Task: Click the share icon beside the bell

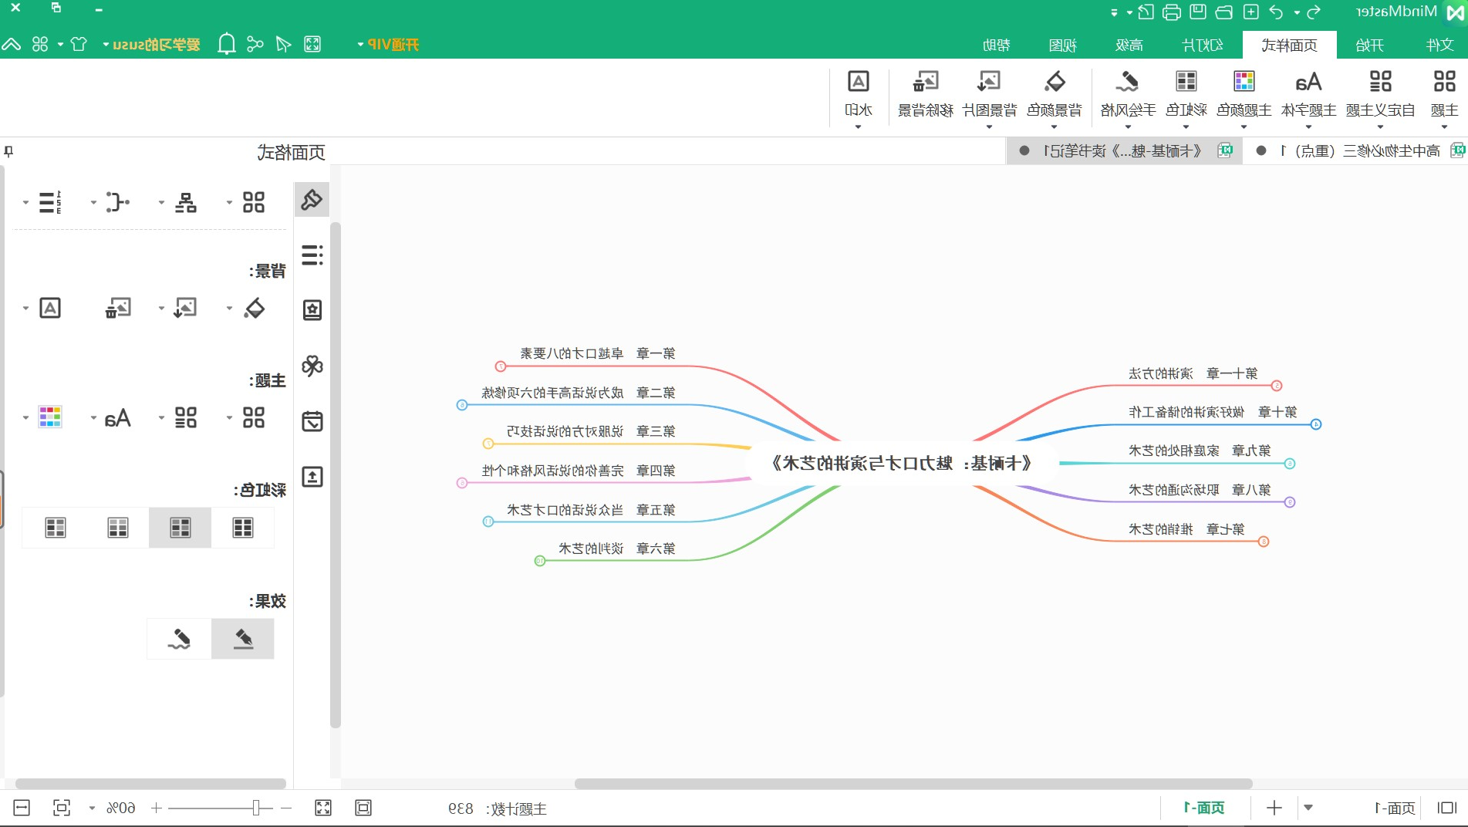Action: coord(255,44)
